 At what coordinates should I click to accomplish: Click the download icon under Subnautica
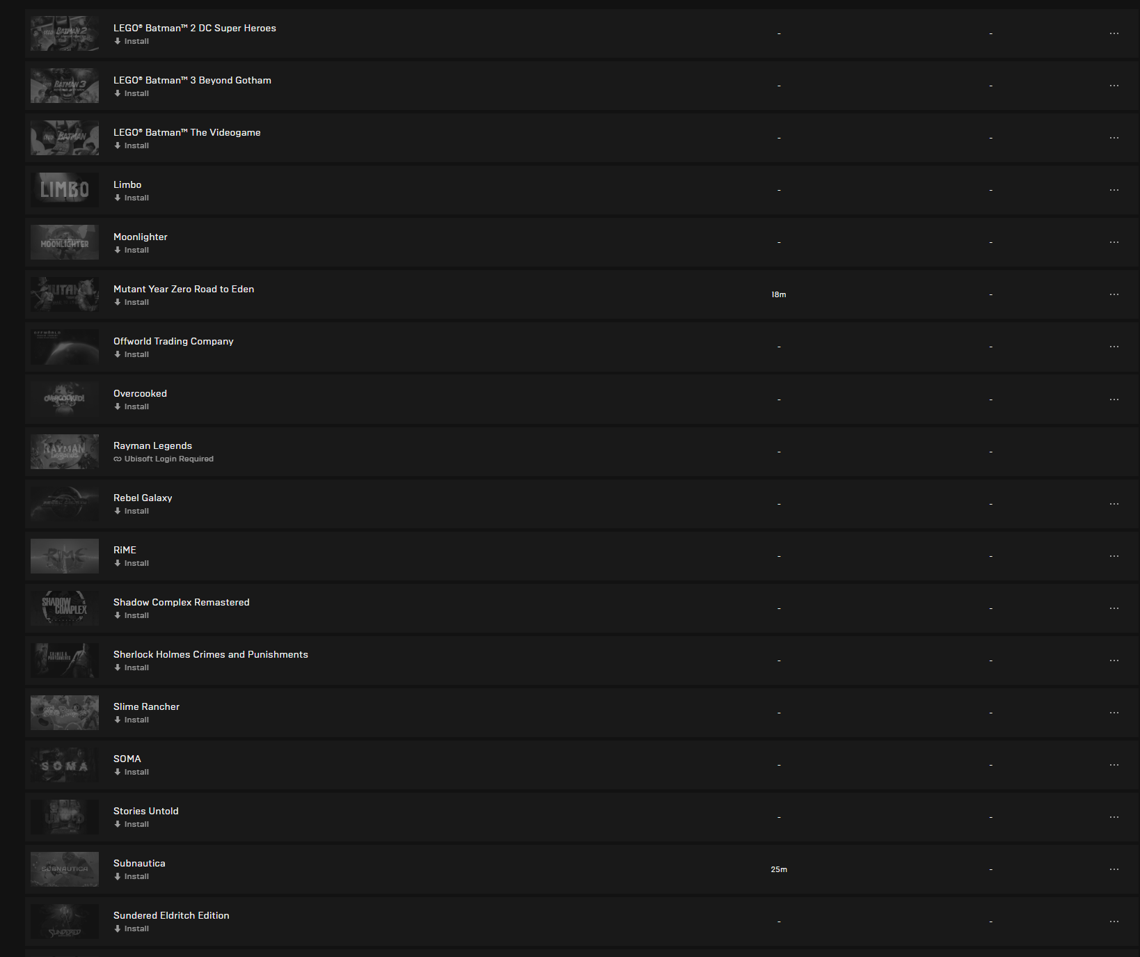[118, 876]
